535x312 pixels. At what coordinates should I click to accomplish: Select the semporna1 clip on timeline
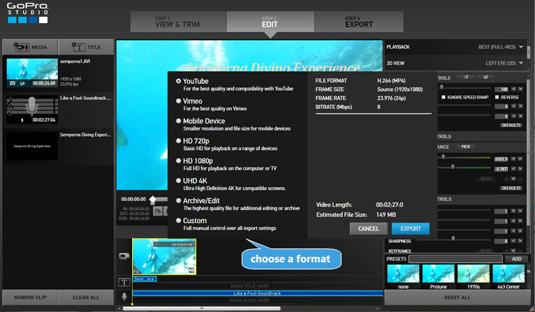coord(164,257)
